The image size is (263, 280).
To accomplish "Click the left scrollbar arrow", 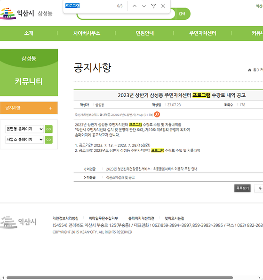I will pyautogui.click(x=3, y=278).
